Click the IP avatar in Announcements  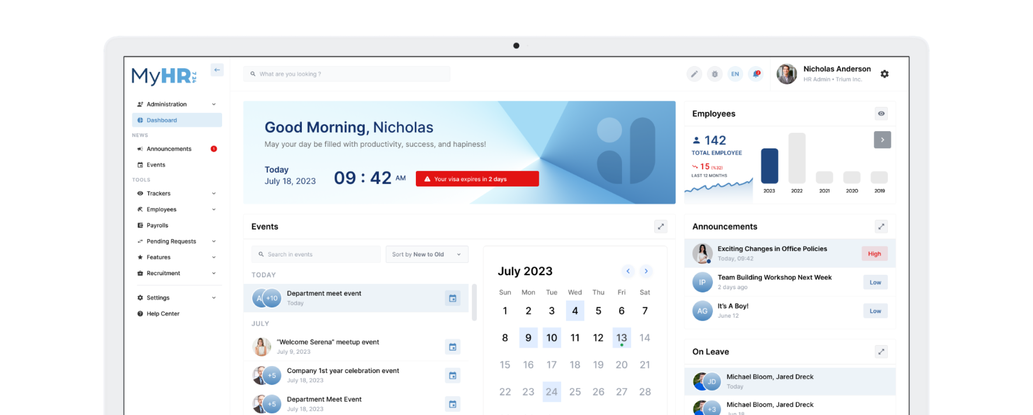(702, 282)
